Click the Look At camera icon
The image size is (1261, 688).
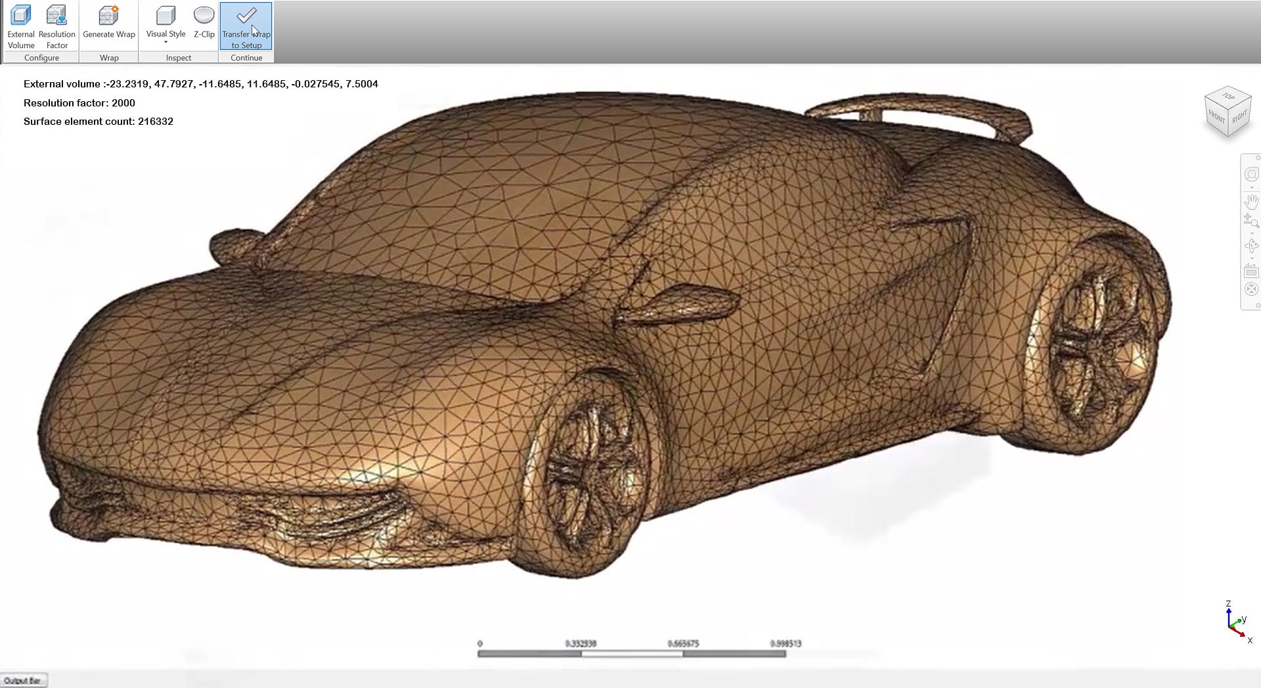click(x=1251, y=271)
